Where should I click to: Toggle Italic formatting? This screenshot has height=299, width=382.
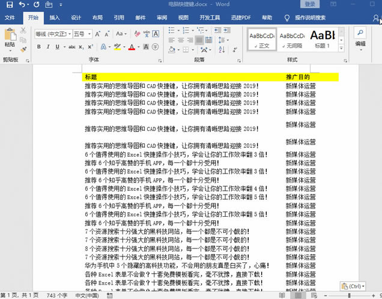pos(49,47)
